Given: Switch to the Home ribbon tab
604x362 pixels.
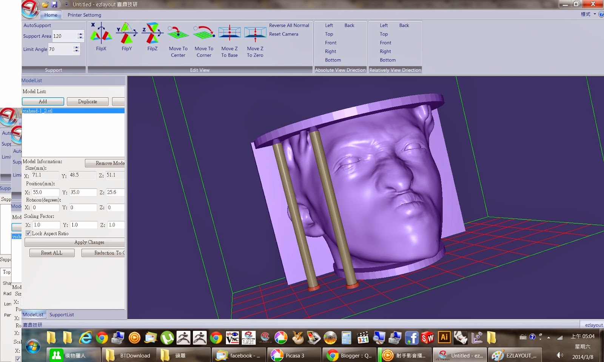Looking at the screenshot, I should (x=51, y=15).
